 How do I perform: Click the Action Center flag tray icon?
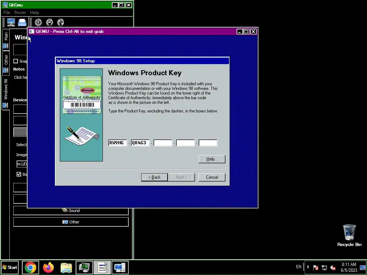point(316,267)
